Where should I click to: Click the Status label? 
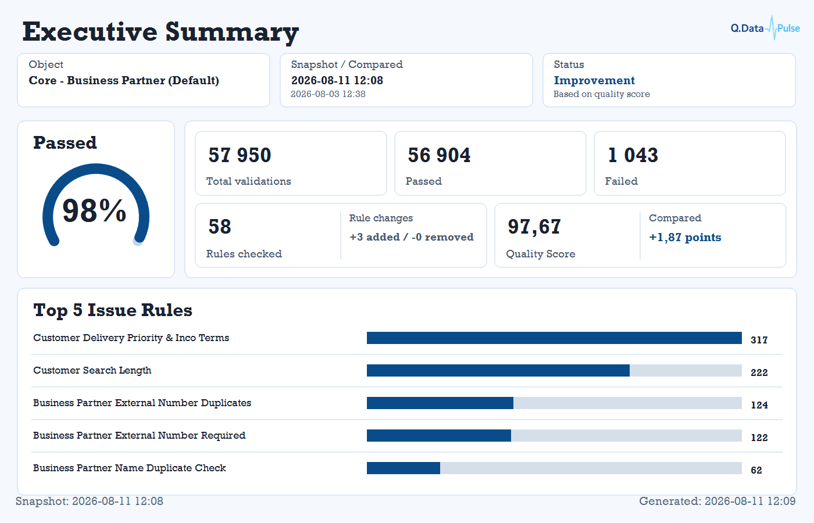(569, 65)
